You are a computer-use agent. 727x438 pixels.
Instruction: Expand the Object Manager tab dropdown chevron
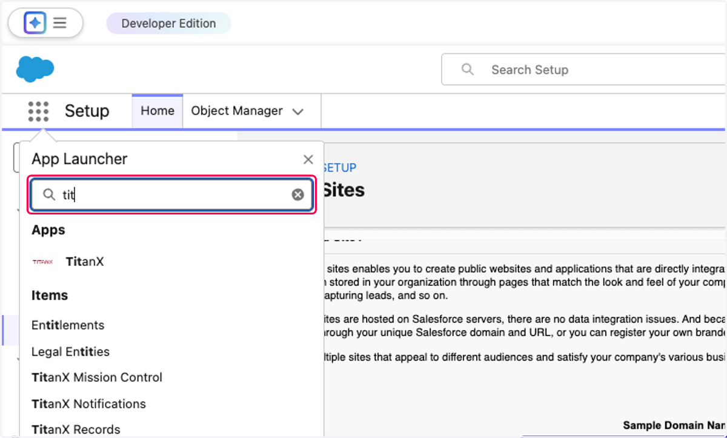(297, 111)
